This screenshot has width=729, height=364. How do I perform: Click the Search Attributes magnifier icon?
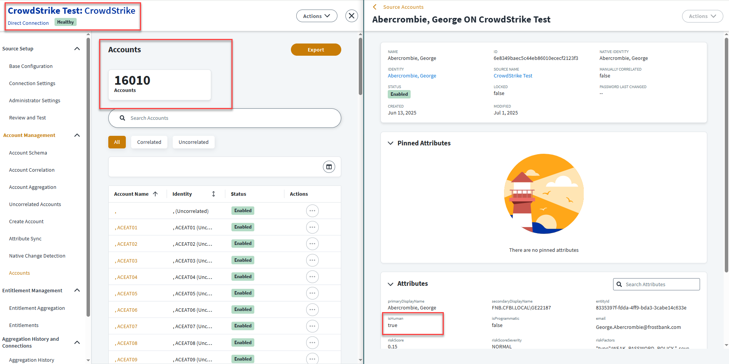click(x=619, y=284)
